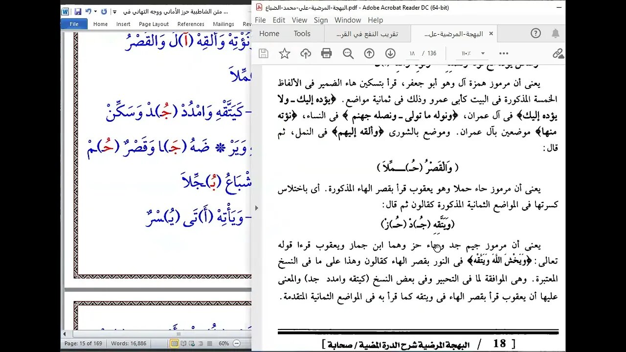The image size is (626, 352).
Task: Go to previous page with up arrow
Action: 369,53
